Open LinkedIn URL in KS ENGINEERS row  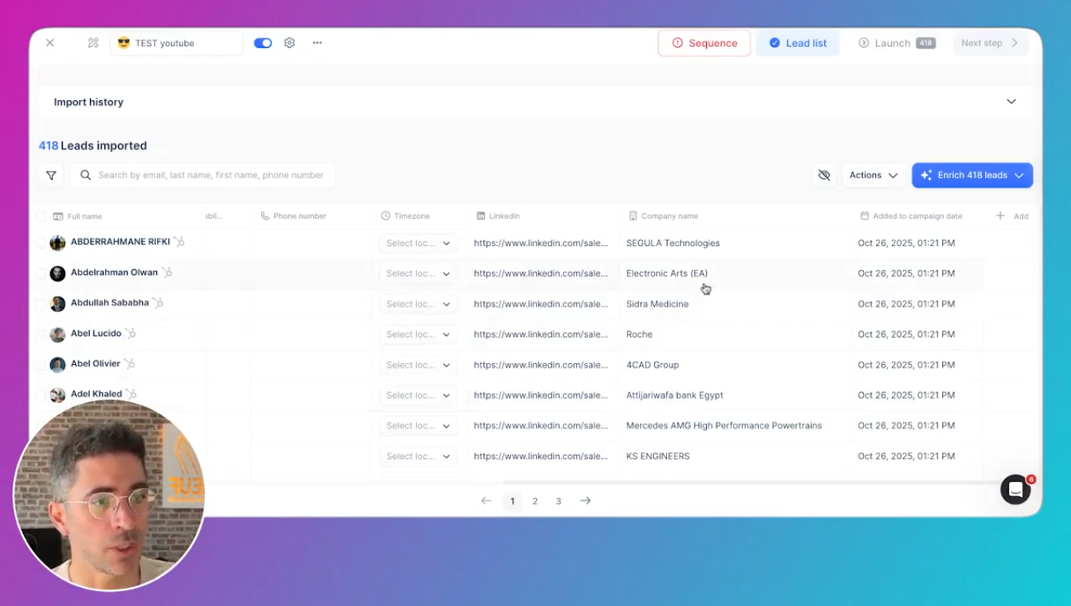pos(541,456)
